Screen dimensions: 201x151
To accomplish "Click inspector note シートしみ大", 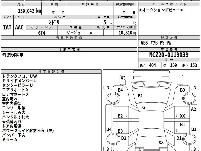I will pyautogui.click(x=14, y=112).
